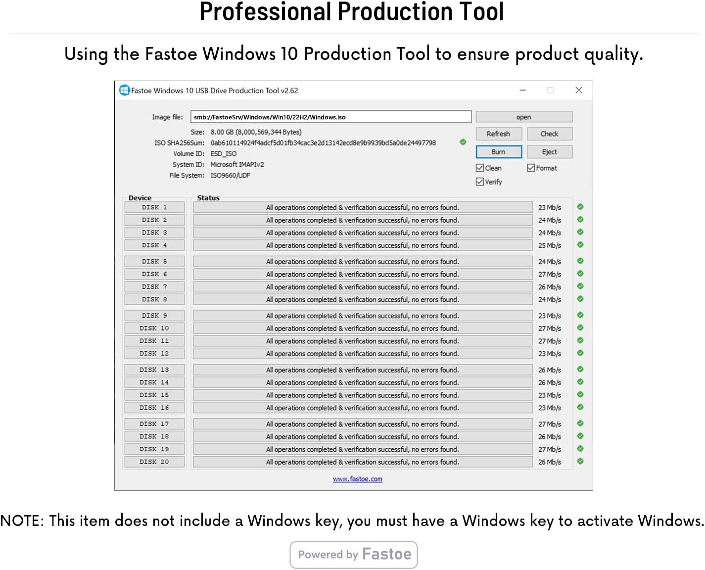Click the green checkmark beside ISO SHA256Sum
Image resolution: width=705 pixels, height=570 pixels.
pyautogui.click(x=463, y=142)
